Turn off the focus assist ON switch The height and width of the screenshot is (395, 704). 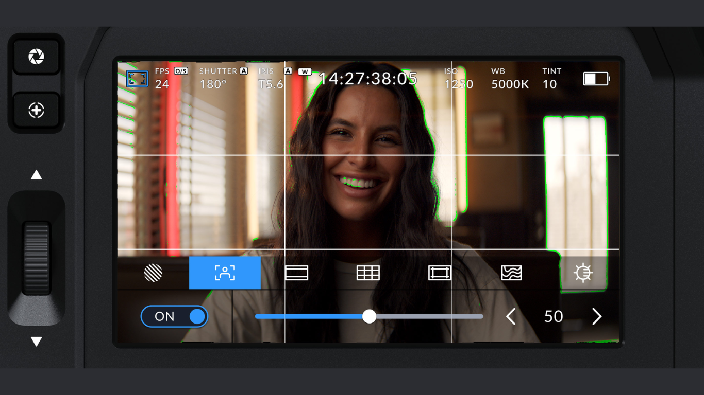(x=174, y=316)
